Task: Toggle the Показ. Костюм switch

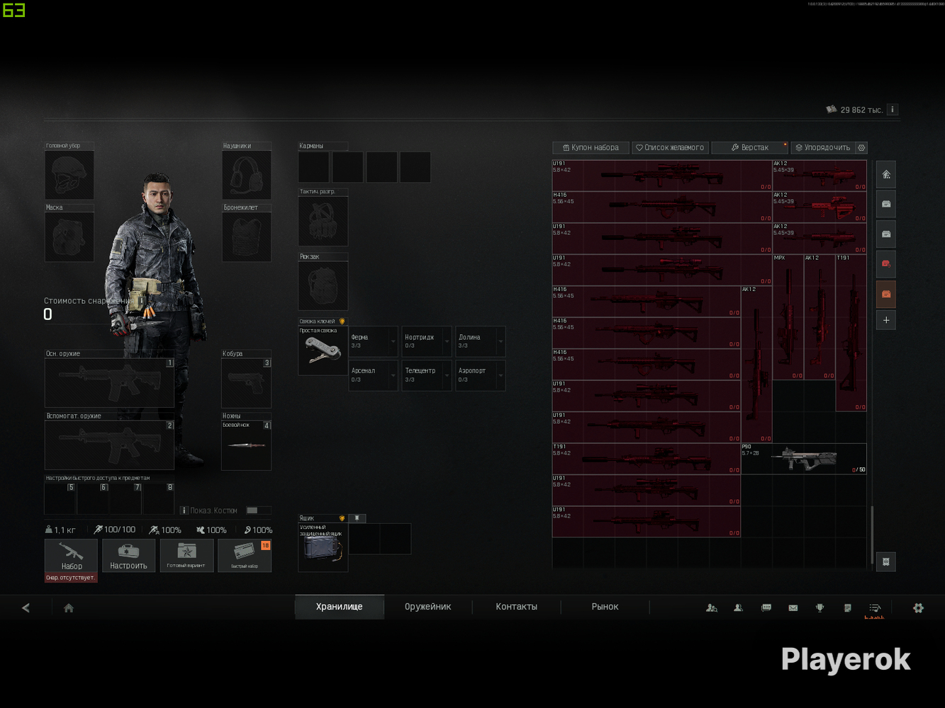Action: point(258,510)
